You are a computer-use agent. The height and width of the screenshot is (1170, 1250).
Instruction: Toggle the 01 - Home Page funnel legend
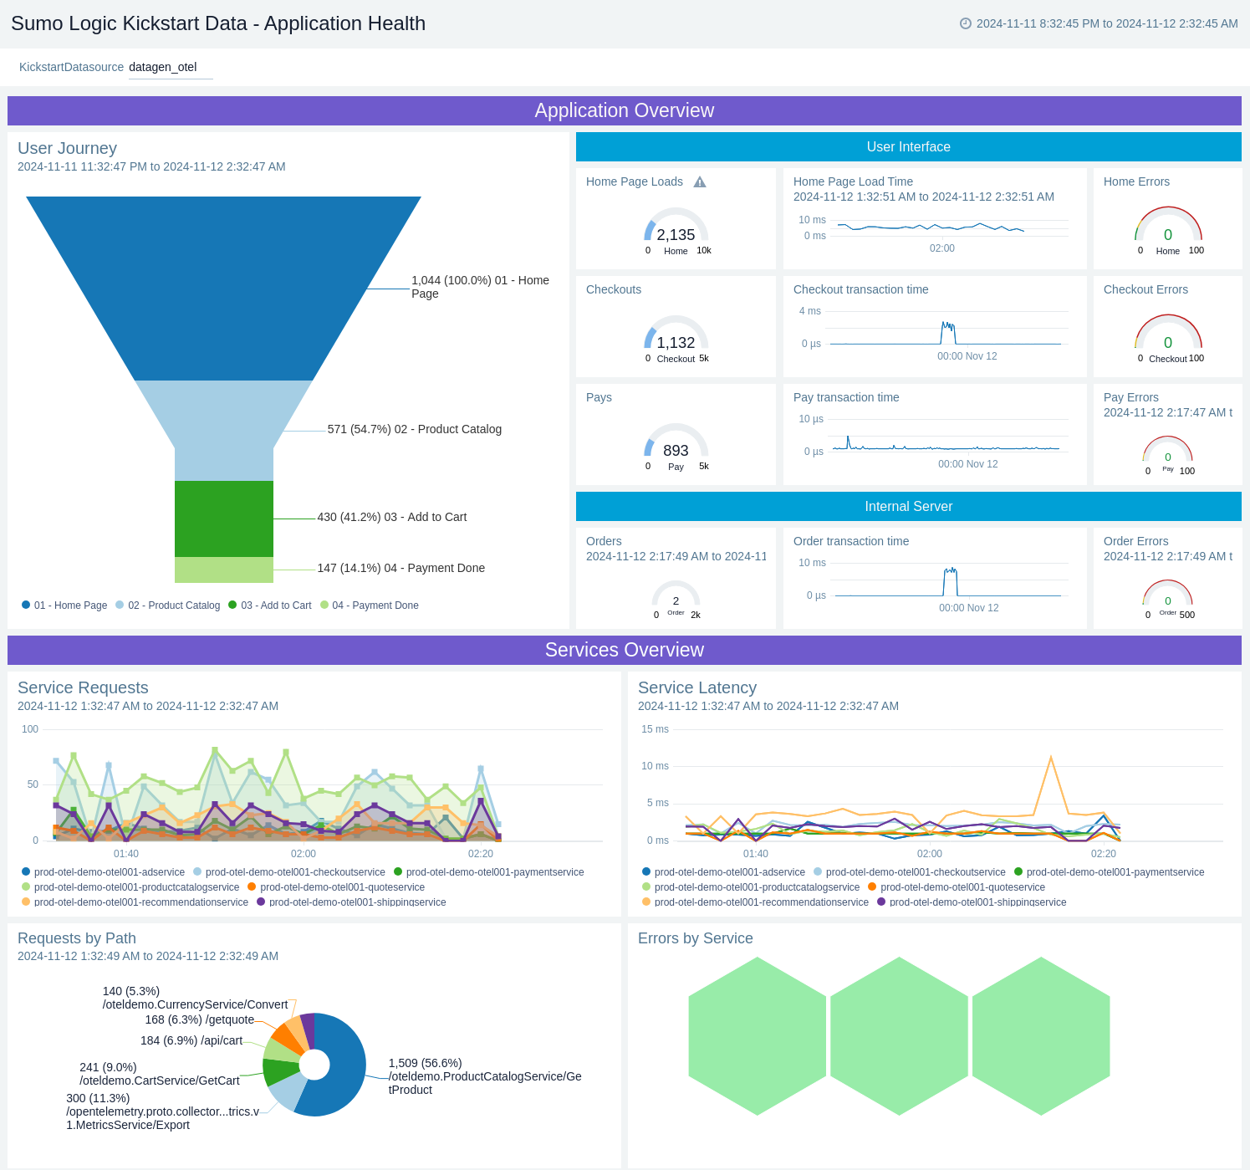[x=64, y=605]
